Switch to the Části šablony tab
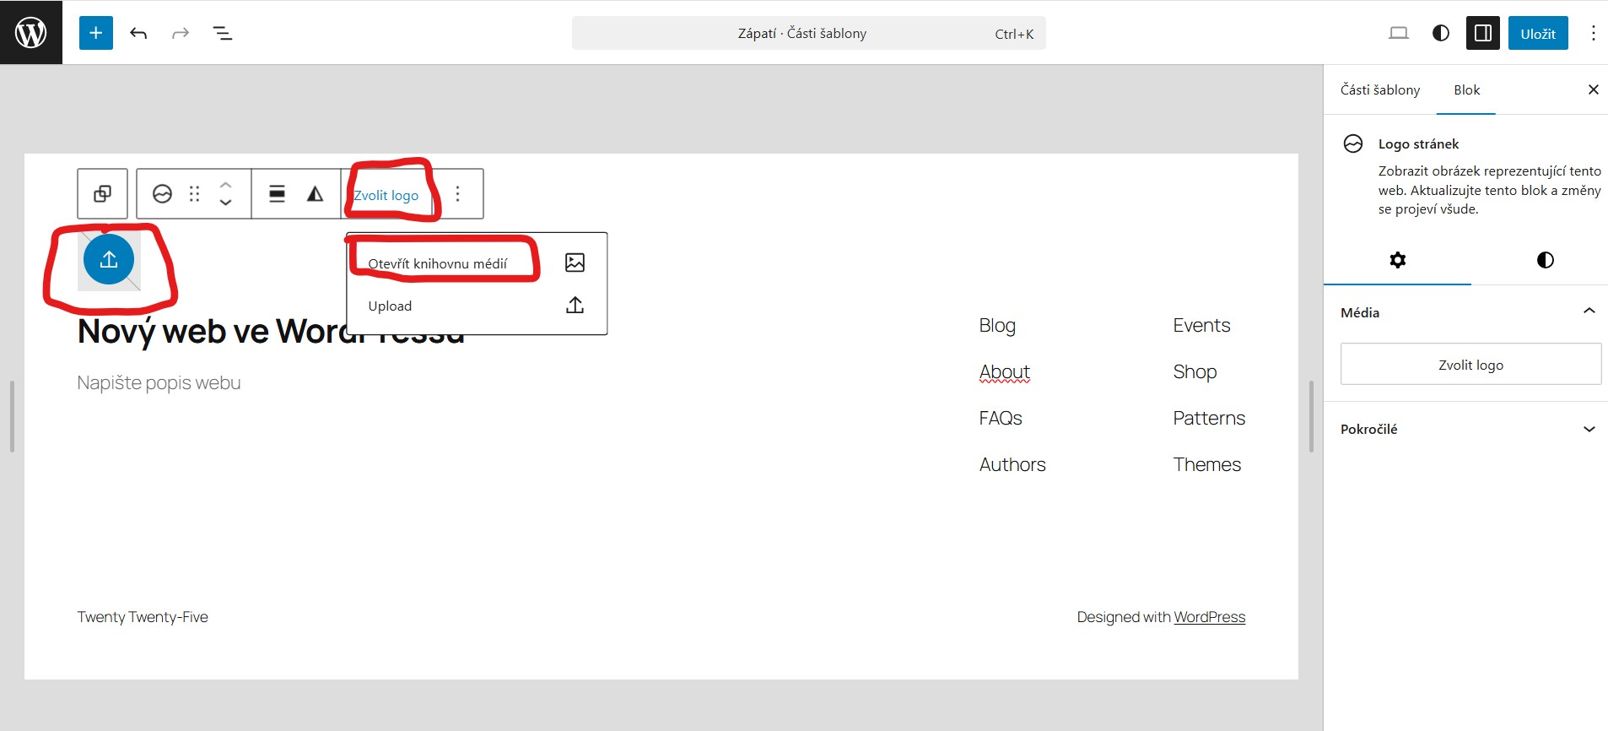 [x=1380, y=89]
